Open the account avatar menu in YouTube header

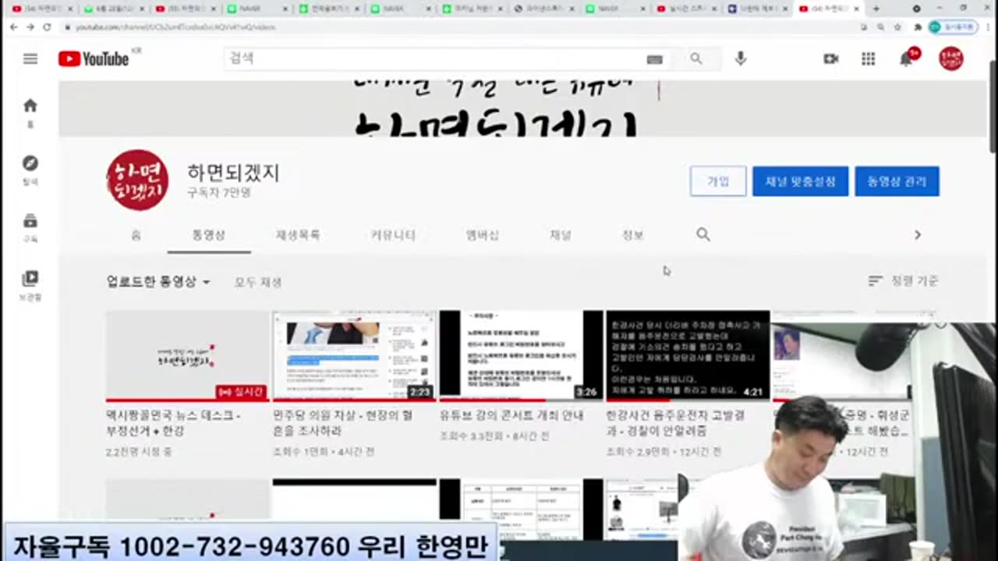(951, 58)
